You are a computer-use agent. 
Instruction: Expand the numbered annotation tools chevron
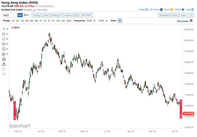(x=7, y=49)
